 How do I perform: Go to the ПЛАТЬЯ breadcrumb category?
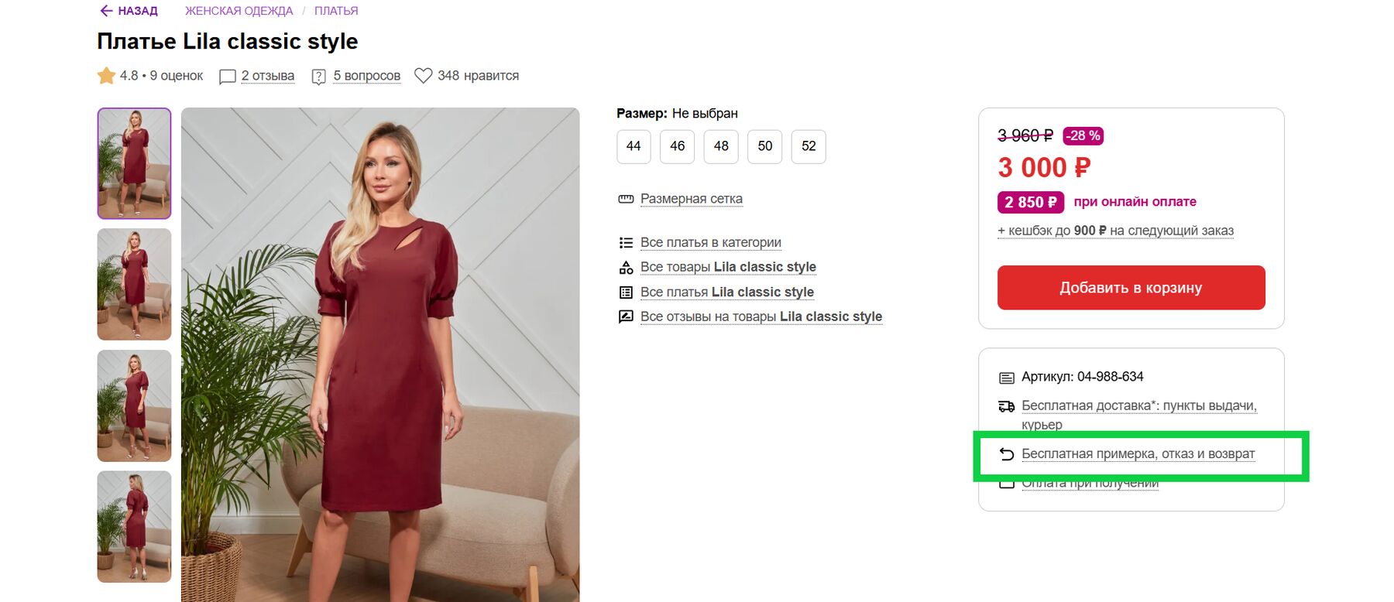pos(336,11)
